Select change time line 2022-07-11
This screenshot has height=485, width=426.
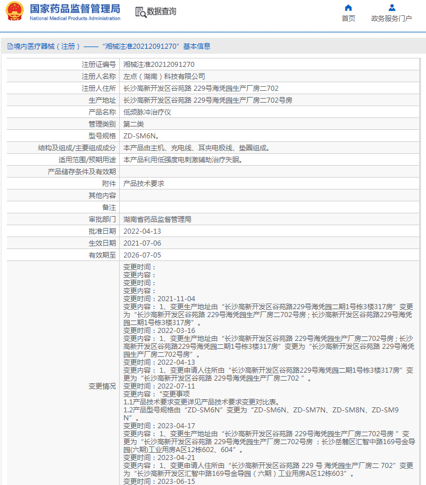pyautogui.click(x=159, y=386)
